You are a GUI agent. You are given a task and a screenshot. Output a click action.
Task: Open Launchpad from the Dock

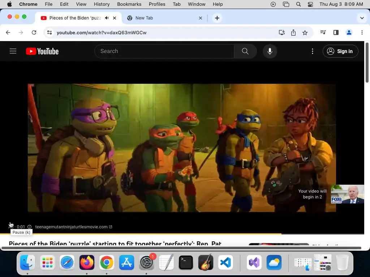click(x=47, y=262)
